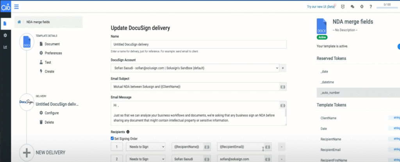Open Create in Template Details
This screenshot has width=400, height=162.
pyautogui.click(x=47, y=71)
